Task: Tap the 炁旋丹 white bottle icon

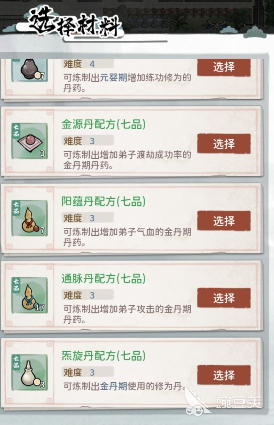Action: [30, 372]
